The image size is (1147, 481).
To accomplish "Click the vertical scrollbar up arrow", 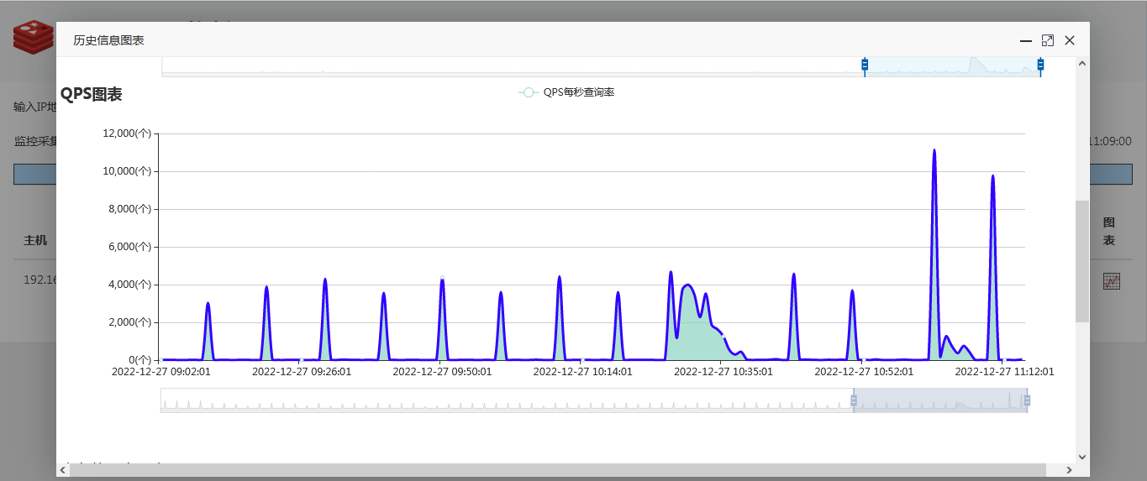I will 1082,63.
